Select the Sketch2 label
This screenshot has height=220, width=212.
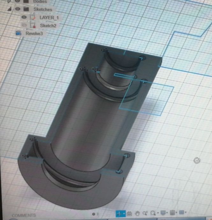coord(48,26)
